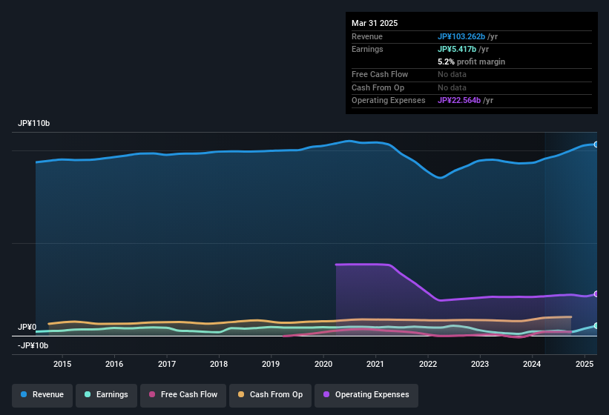Click the JP¥22.564b operating expenses value
609x415 pixels.
(x=459, y=101)
